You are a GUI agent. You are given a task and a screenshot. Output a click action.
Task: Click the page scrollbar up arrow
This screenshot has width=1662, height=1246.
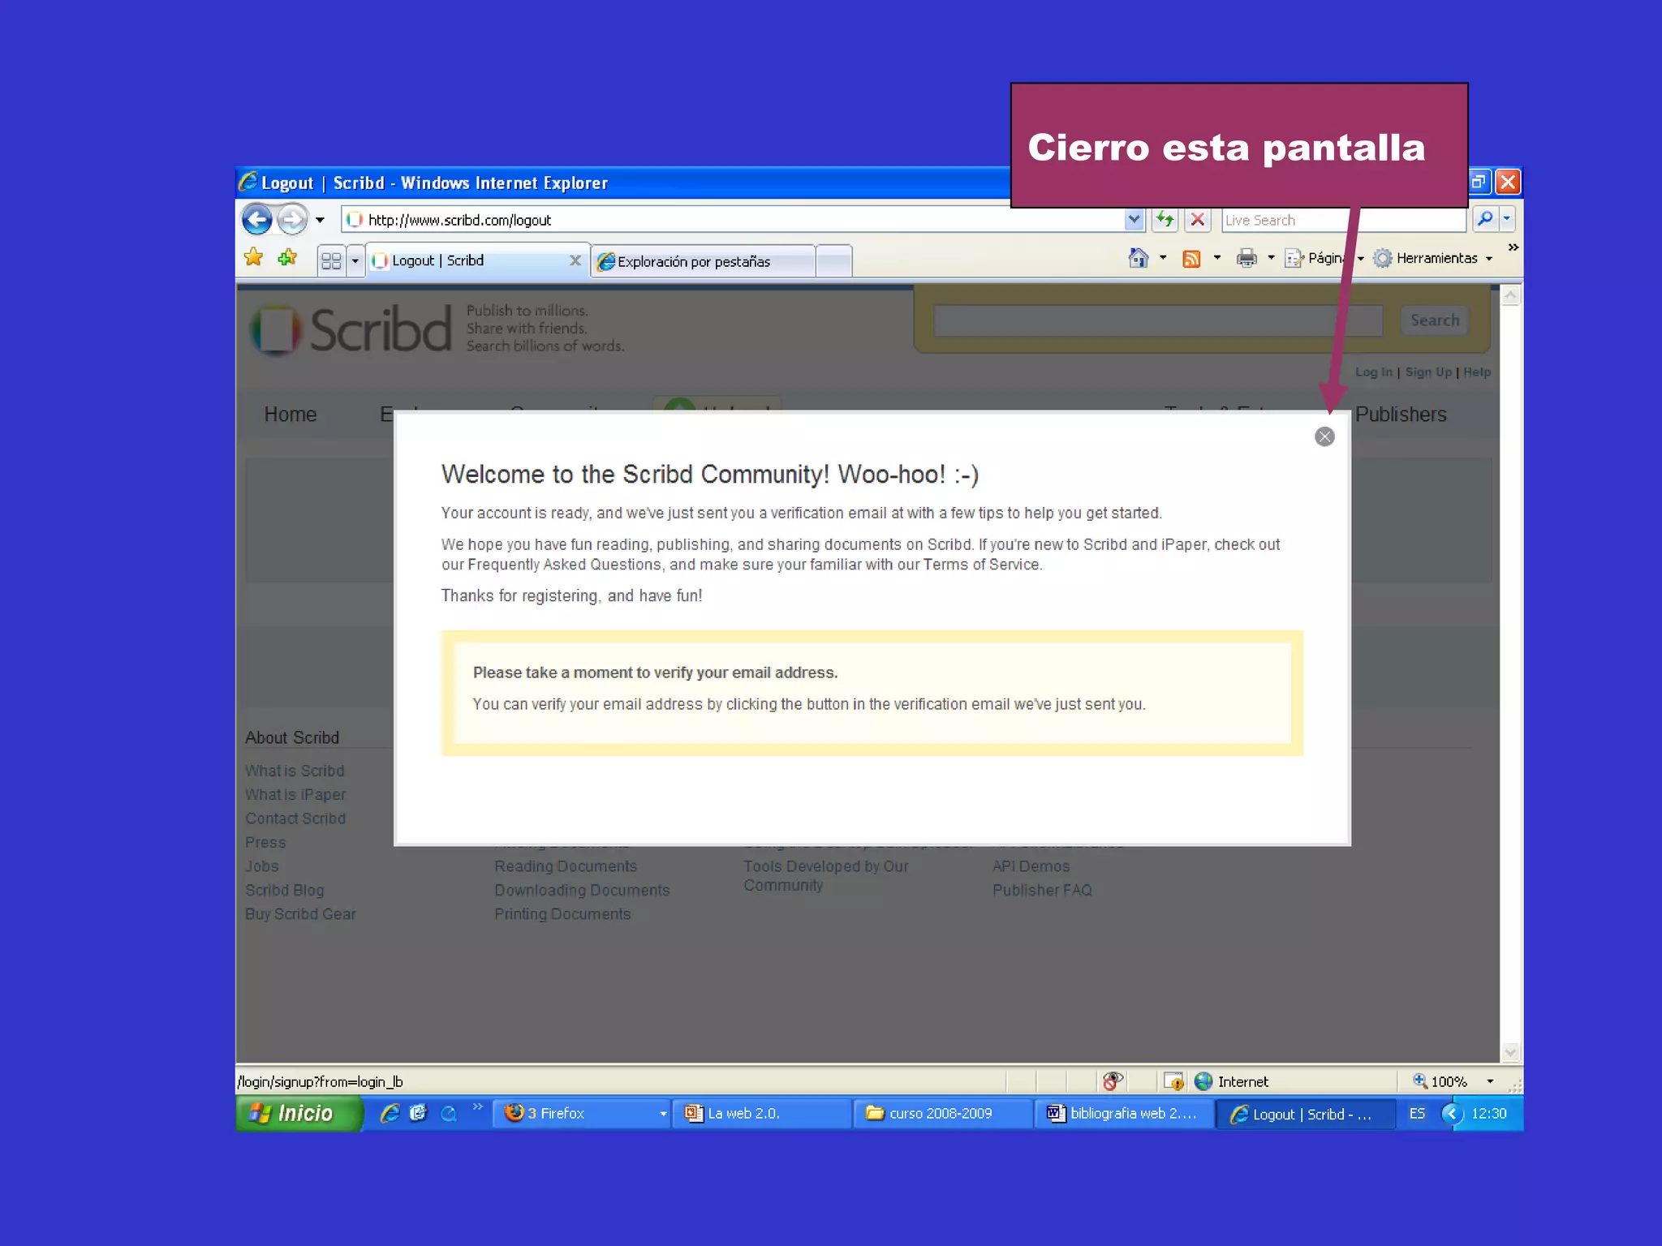1510,296
